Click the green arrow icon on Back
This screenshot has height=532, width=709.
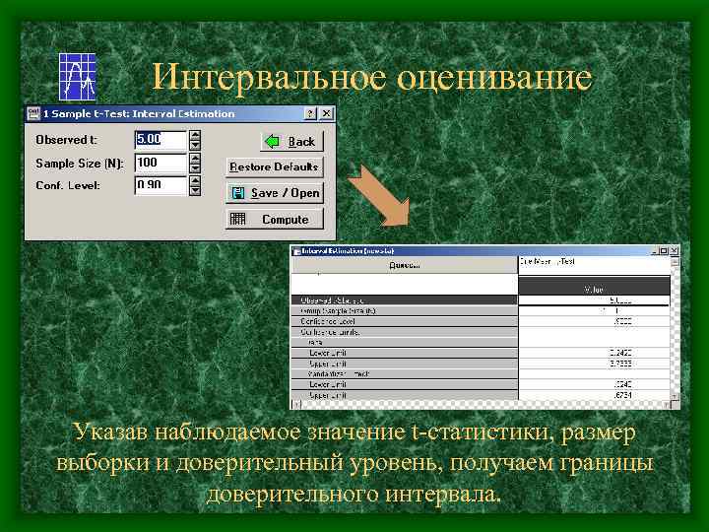[x=272, y=142]
